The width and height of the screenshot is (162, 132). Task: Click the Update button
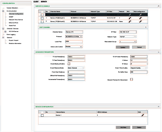click(x=123, y=47)
